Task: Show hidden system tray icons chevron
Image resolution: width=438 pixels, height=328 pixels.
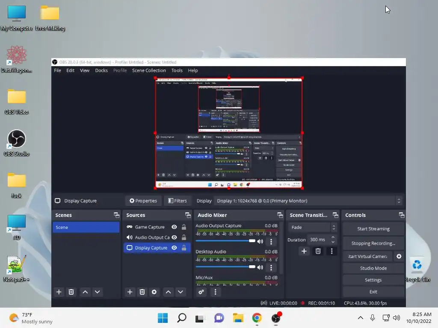Action: coord(361,318)
